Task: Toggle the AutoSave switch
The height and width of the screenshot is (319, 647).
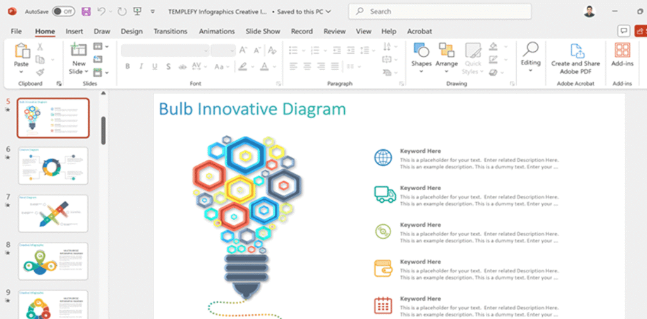Action: point(63,11)
